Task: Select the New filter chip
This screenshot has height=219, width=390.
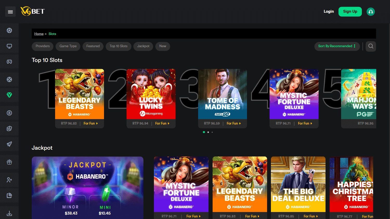Action: [x=163, y=46]
